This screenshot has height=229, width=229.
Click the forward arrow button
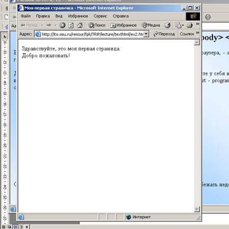coord(49,25)
